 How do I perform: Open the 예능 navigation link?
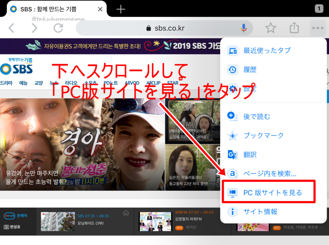pyautogui.click(x=23, y=83)
